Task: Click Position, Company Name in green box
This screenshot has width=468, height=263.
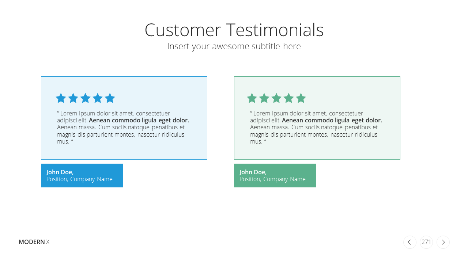Action: (272, 179)
